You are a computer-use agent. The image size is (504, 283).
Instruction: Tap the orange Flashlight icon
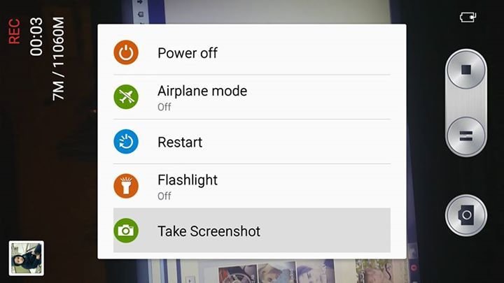[x=126, y=186]
